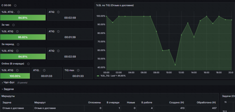Click Last *: 95.60% legend value

tap(118, 76)
